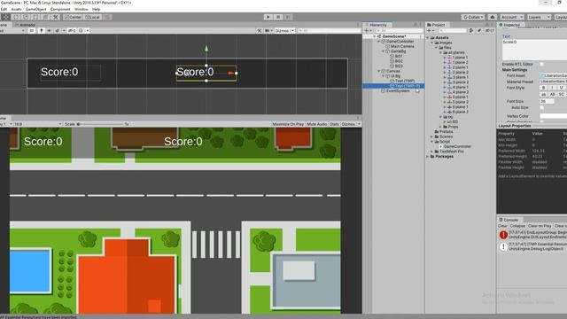Select BG2 in the Hierarchy

(399, 61)
